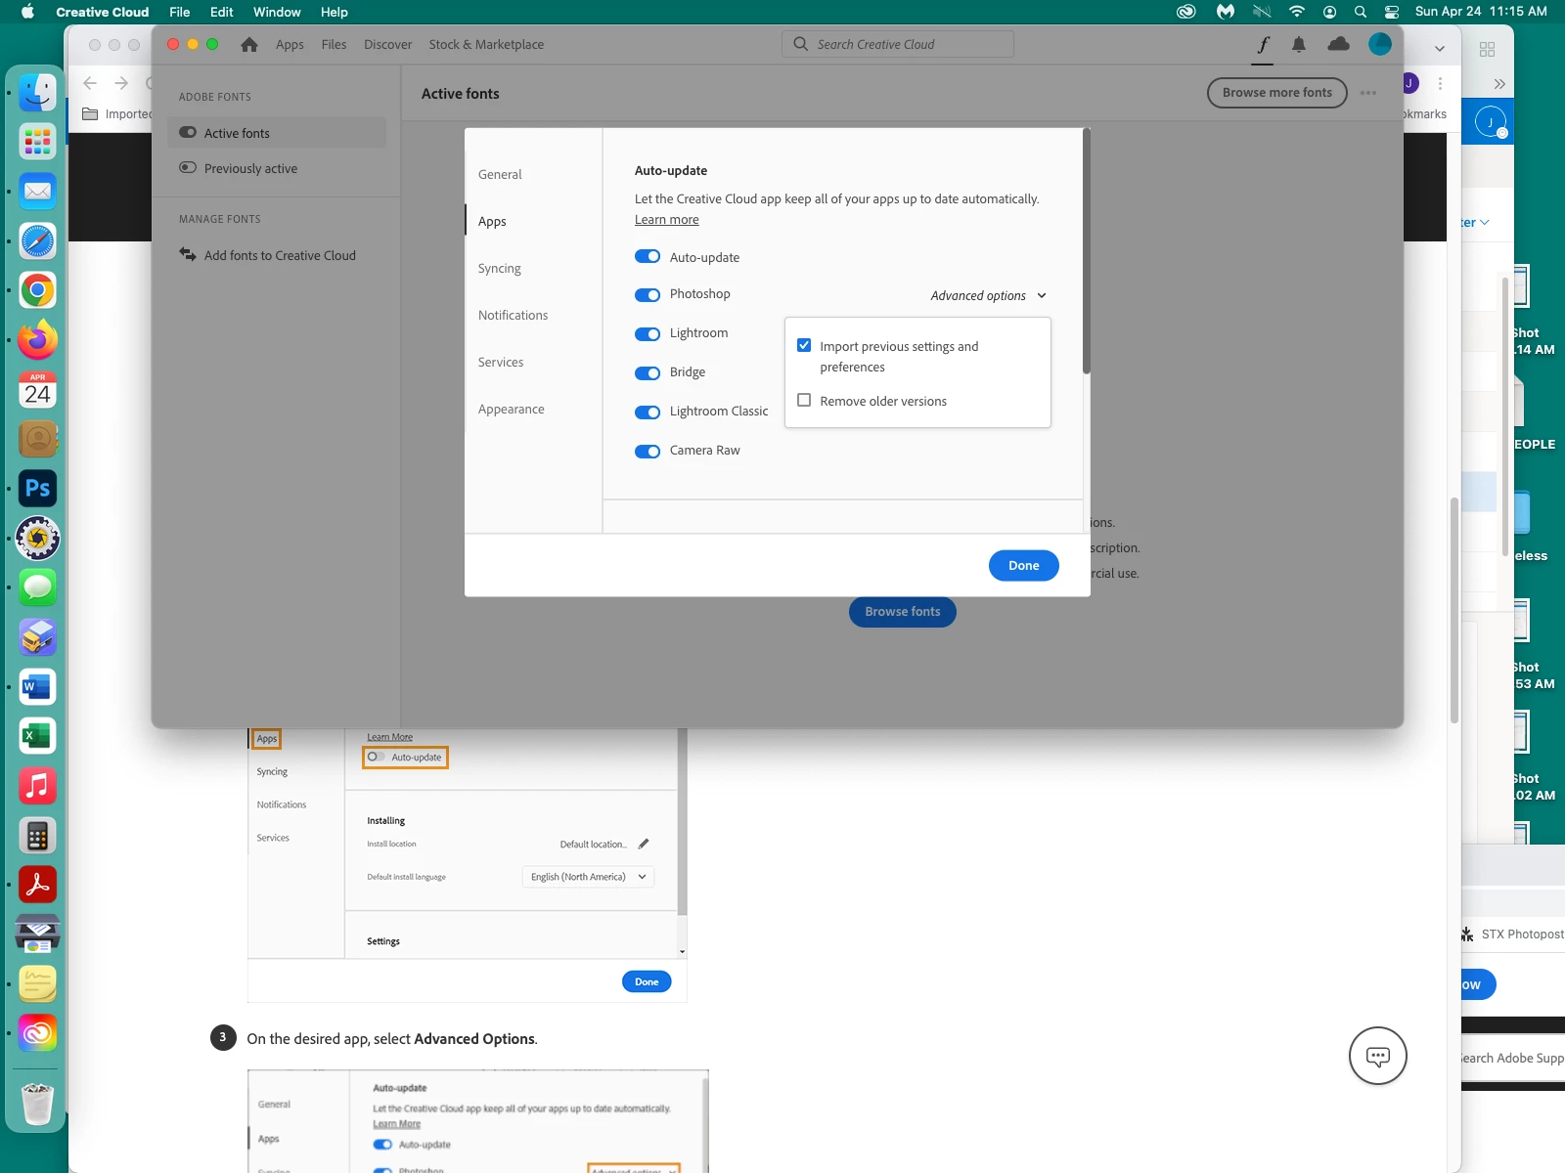Viewport: 1565px width, 1173px height.
Task: Open the chat support bubble
Action: (x=1378, y=1056)
